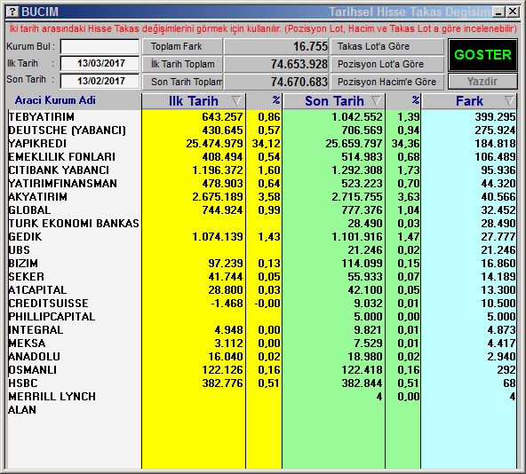Click Ilk Tarih value -1.468 for CREDITSUISSE
The height and width of the screenshot is (474, 526).
tap(227, 304)
